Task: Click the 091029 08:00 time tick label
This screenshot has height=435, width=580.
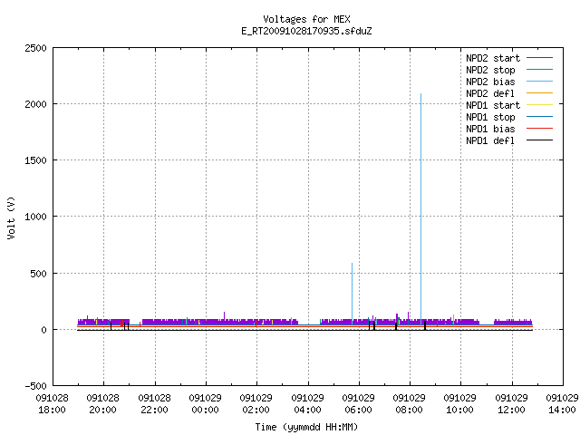Action: pos(409,404)
